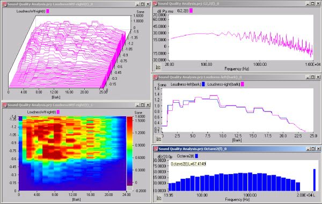Click Sone unit label in Loudness-left(bark) window
Viewport: 322px width, 204px height.
162,85
